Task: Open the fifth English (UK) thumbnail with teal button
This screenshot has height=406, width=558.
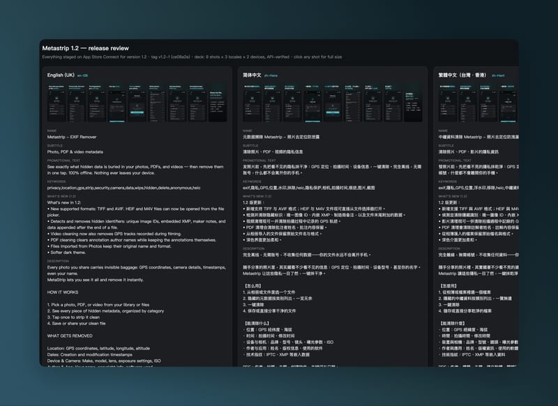Action: coord(137,103)
